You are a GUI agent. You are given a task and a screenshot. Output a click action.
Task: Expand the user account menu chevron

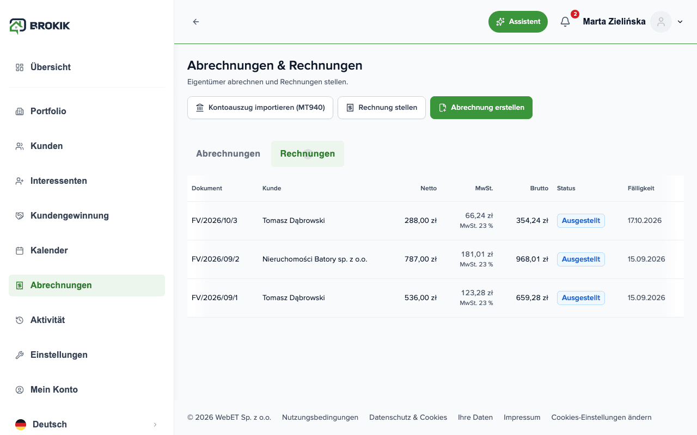click(680, 22)
